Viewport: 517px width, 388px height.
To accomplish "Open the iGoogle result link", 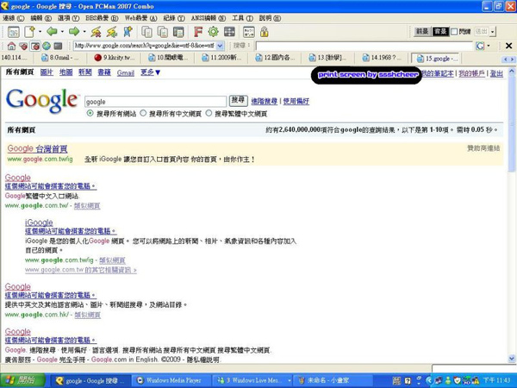I will [39, 222].
